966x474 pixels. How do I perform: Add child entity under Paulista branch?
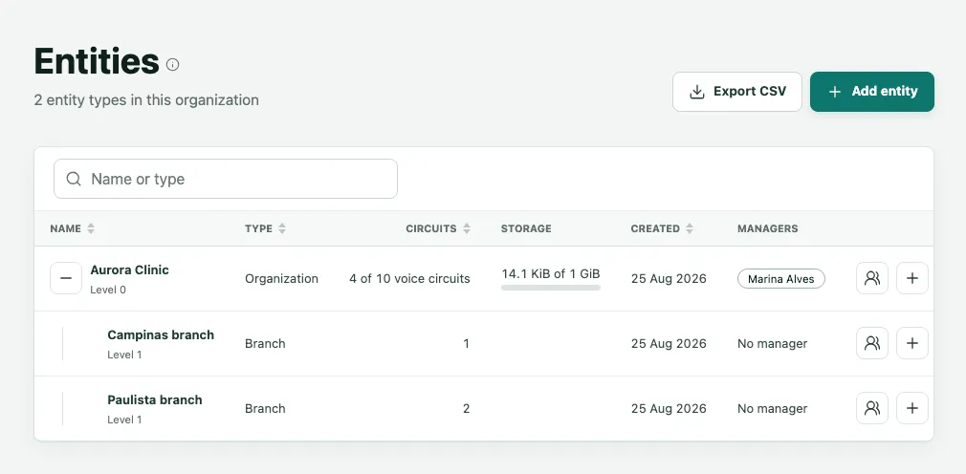[x=911, y=408]
